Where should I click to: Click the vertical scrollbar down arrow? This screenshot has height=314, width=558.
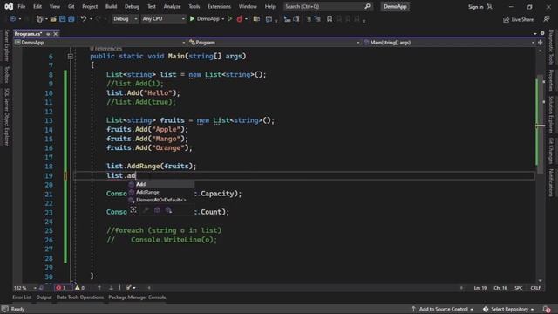pos(541,281)
